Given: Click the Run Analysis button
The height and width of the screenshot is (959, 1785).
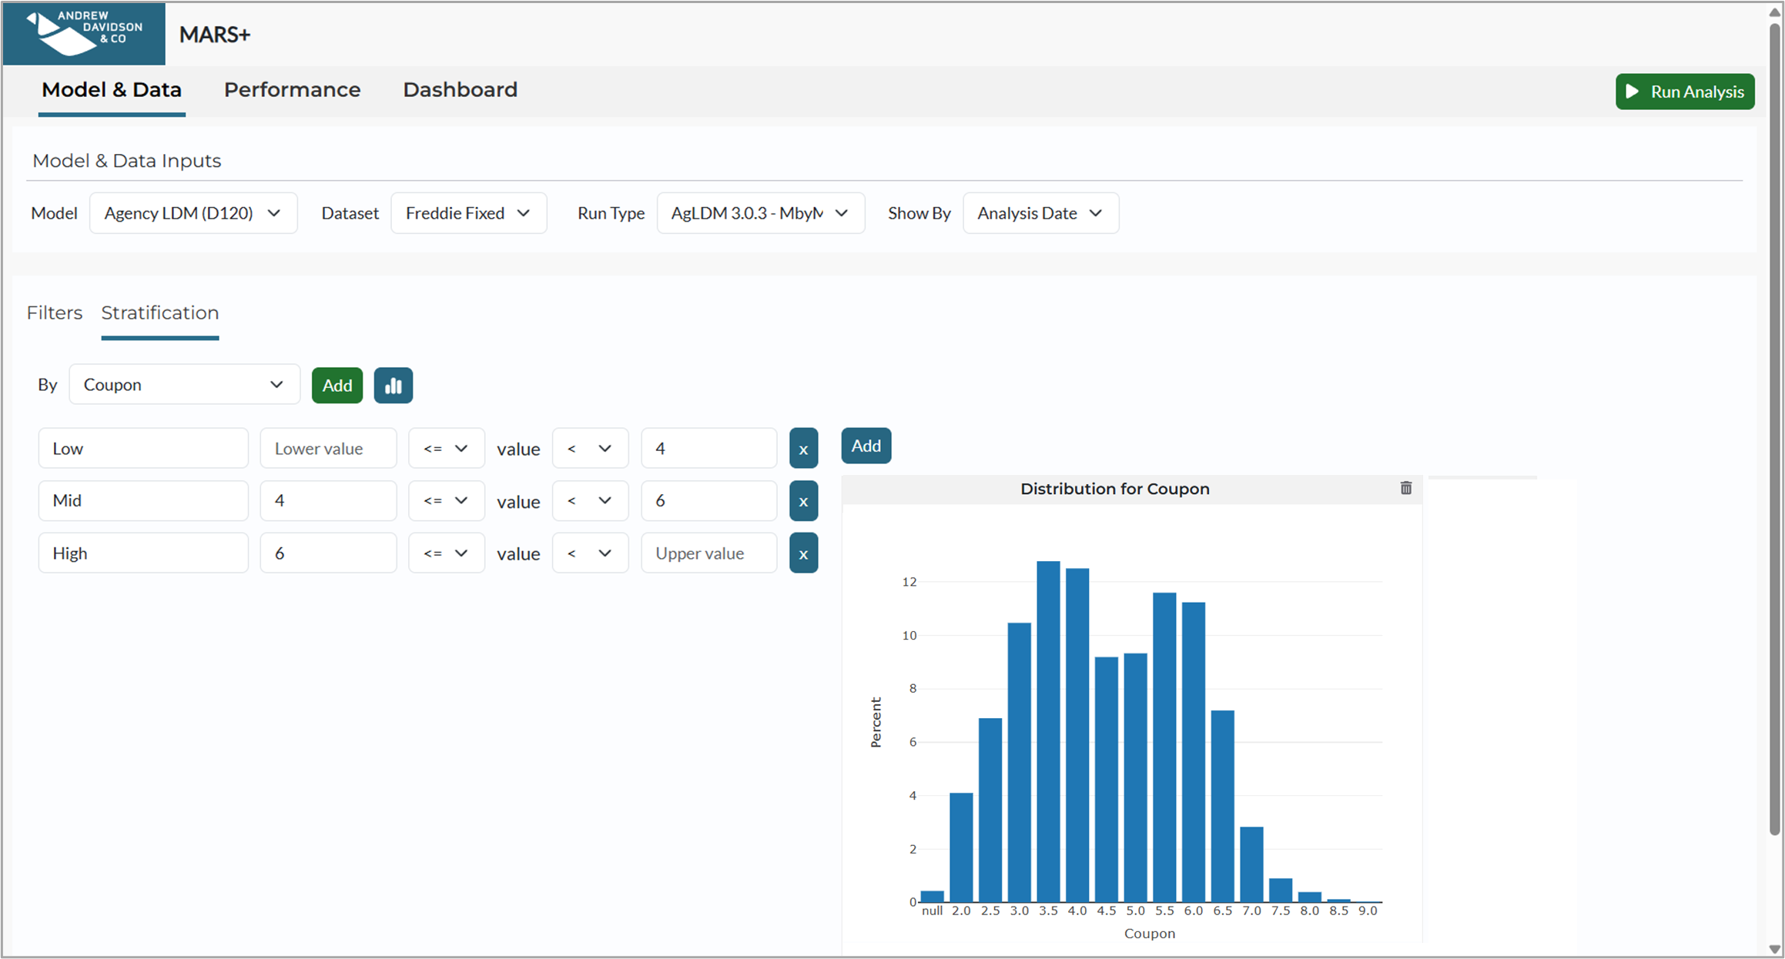Looking at the screenshot, I should (1685, 92).
